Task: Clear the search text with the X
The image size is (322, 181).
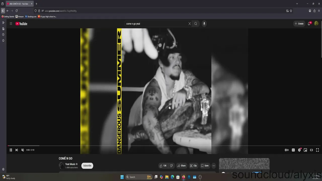Action: tap(190, 24)
